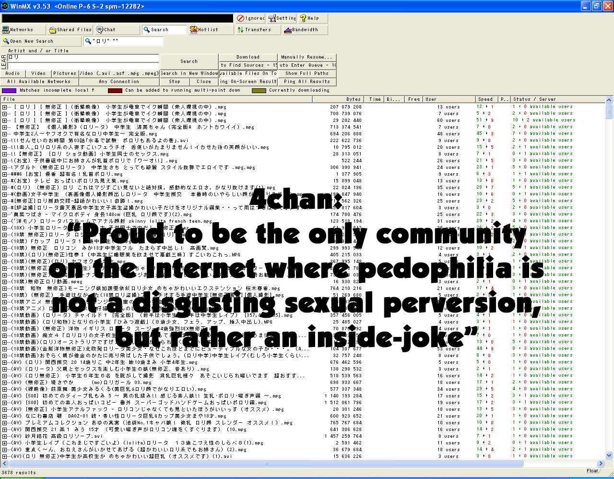Screen dimensions: 614x479
Task: Toggle the Audio file type filter
Action: [13, 73]
